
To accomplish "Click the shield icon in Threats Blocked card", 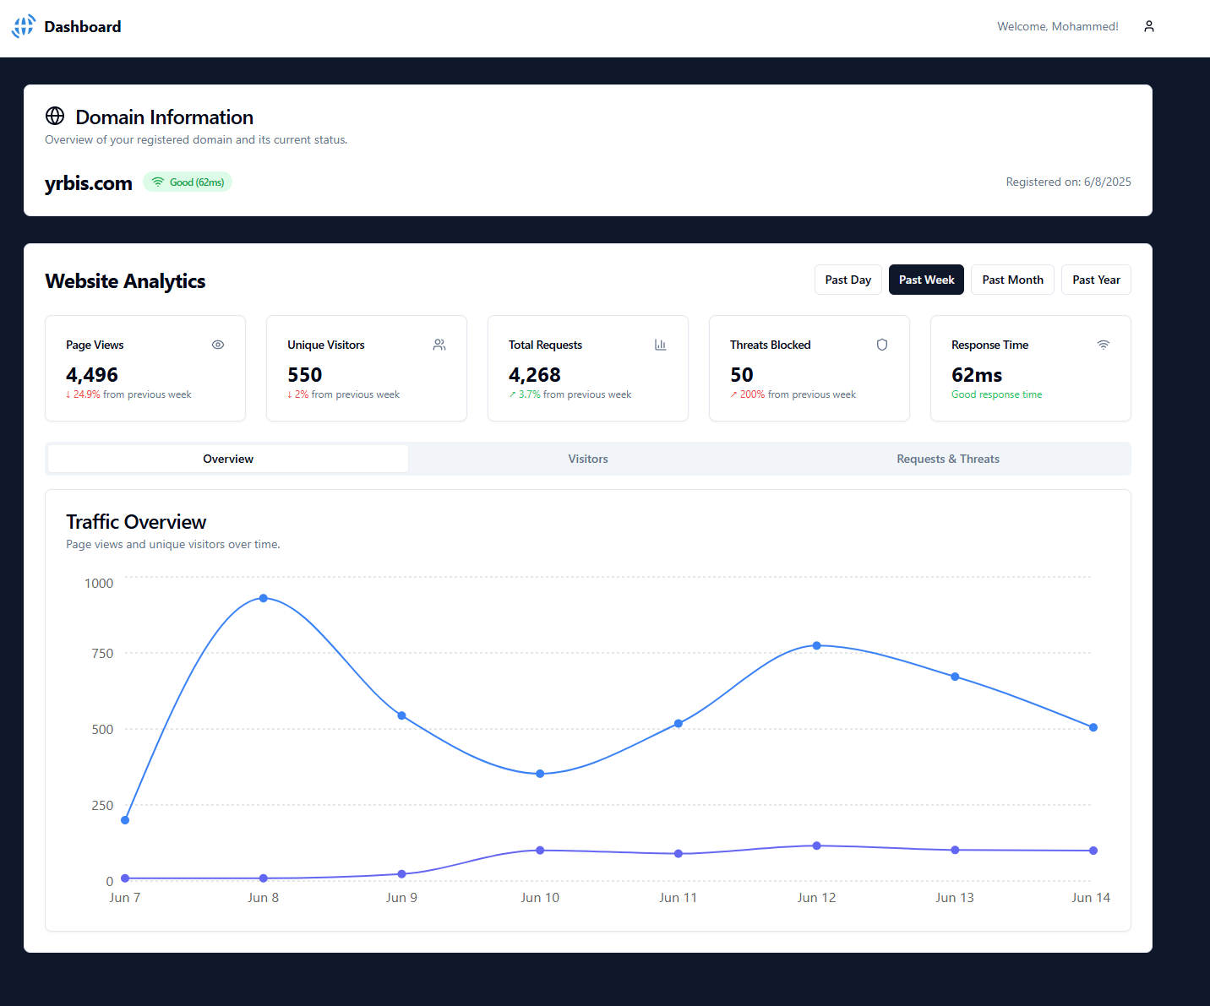I will pyautogui.click(x=882, y=345).
